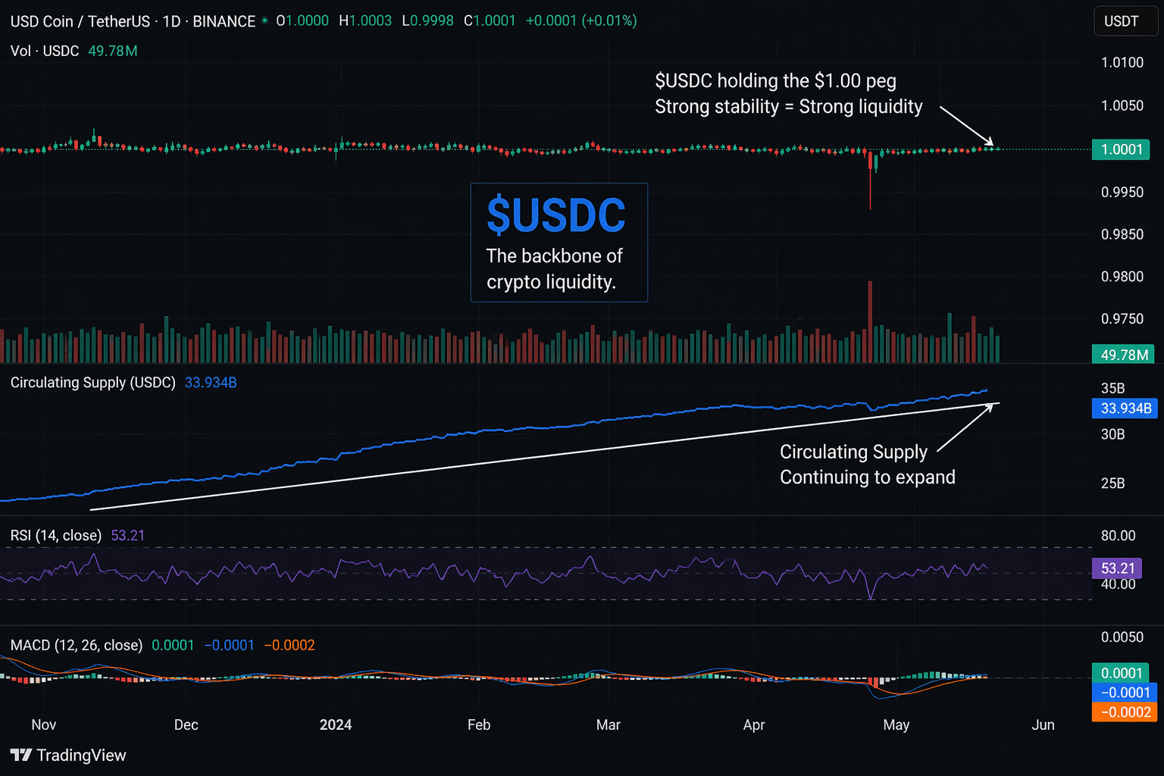Click the blue −0.0001 MACD legend value

tap(230, 645)
